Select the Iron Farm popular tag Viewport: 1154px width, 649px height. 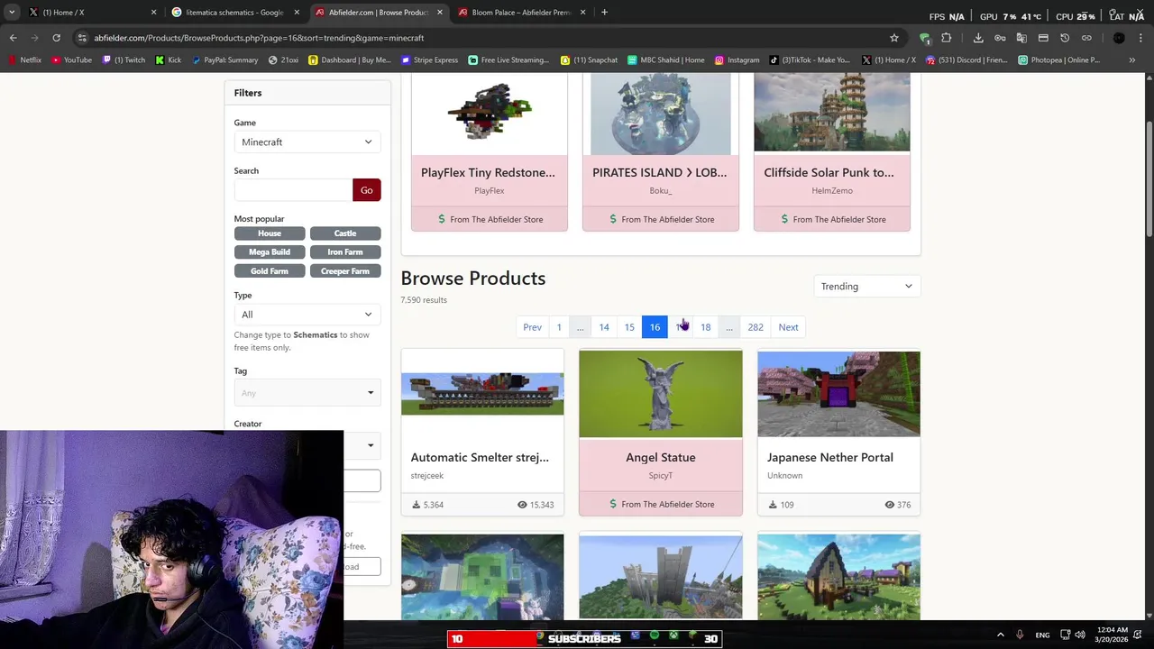pos(344,251)
